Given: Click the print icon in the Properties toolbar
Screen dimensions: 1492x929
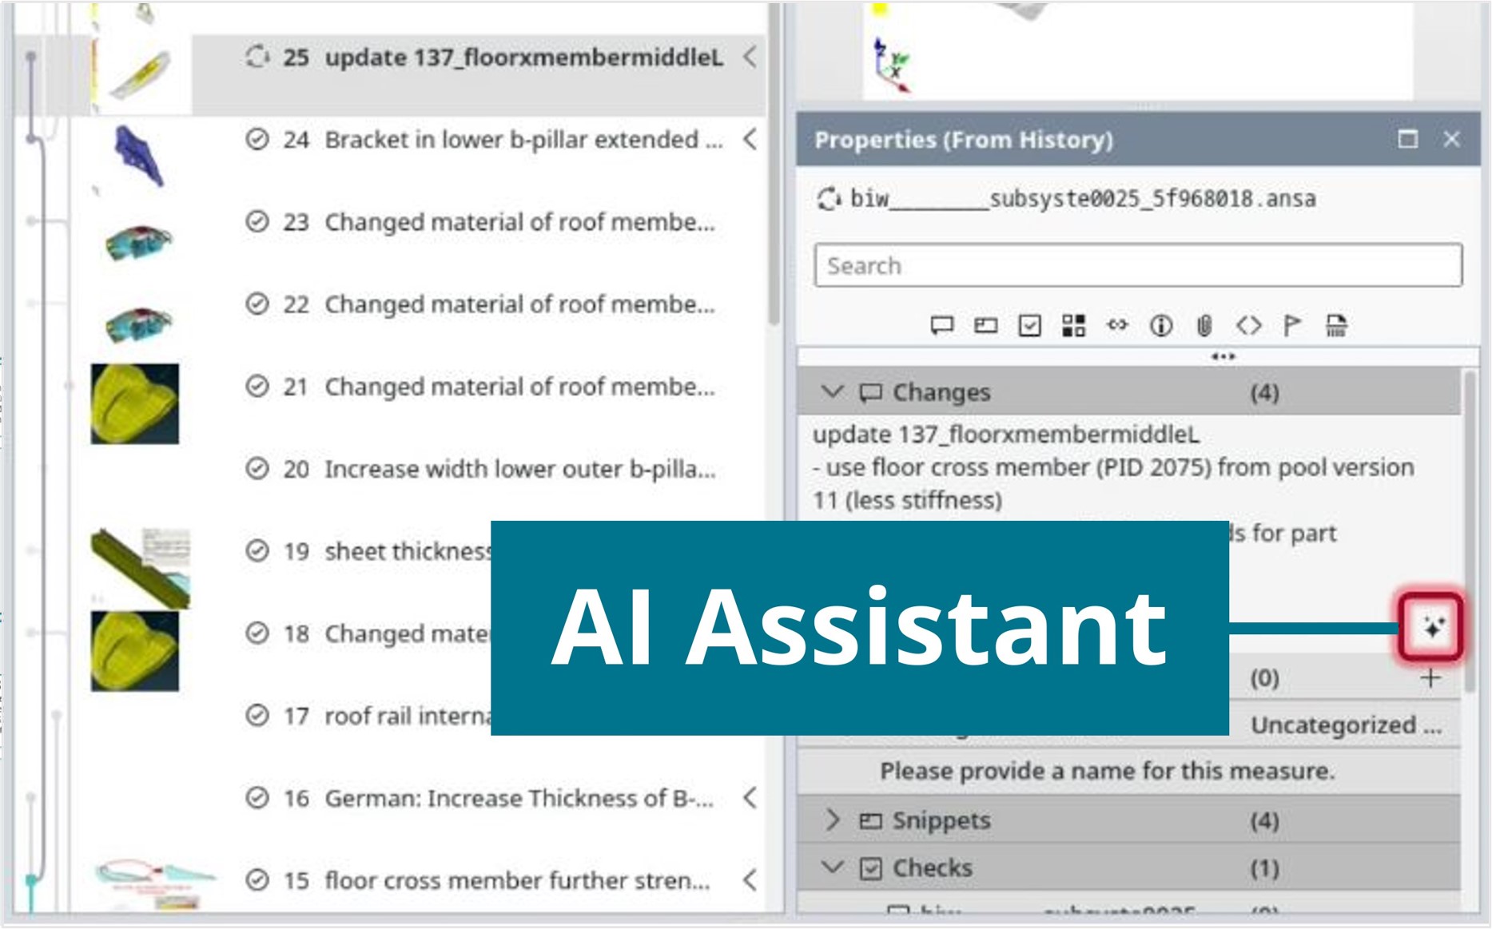Looking at the screenshot, I should pos(1337,326).
